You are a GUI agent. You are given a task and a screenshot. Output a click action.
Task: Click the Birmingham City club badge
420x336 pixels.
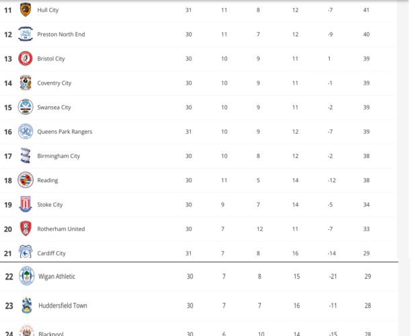26,155
